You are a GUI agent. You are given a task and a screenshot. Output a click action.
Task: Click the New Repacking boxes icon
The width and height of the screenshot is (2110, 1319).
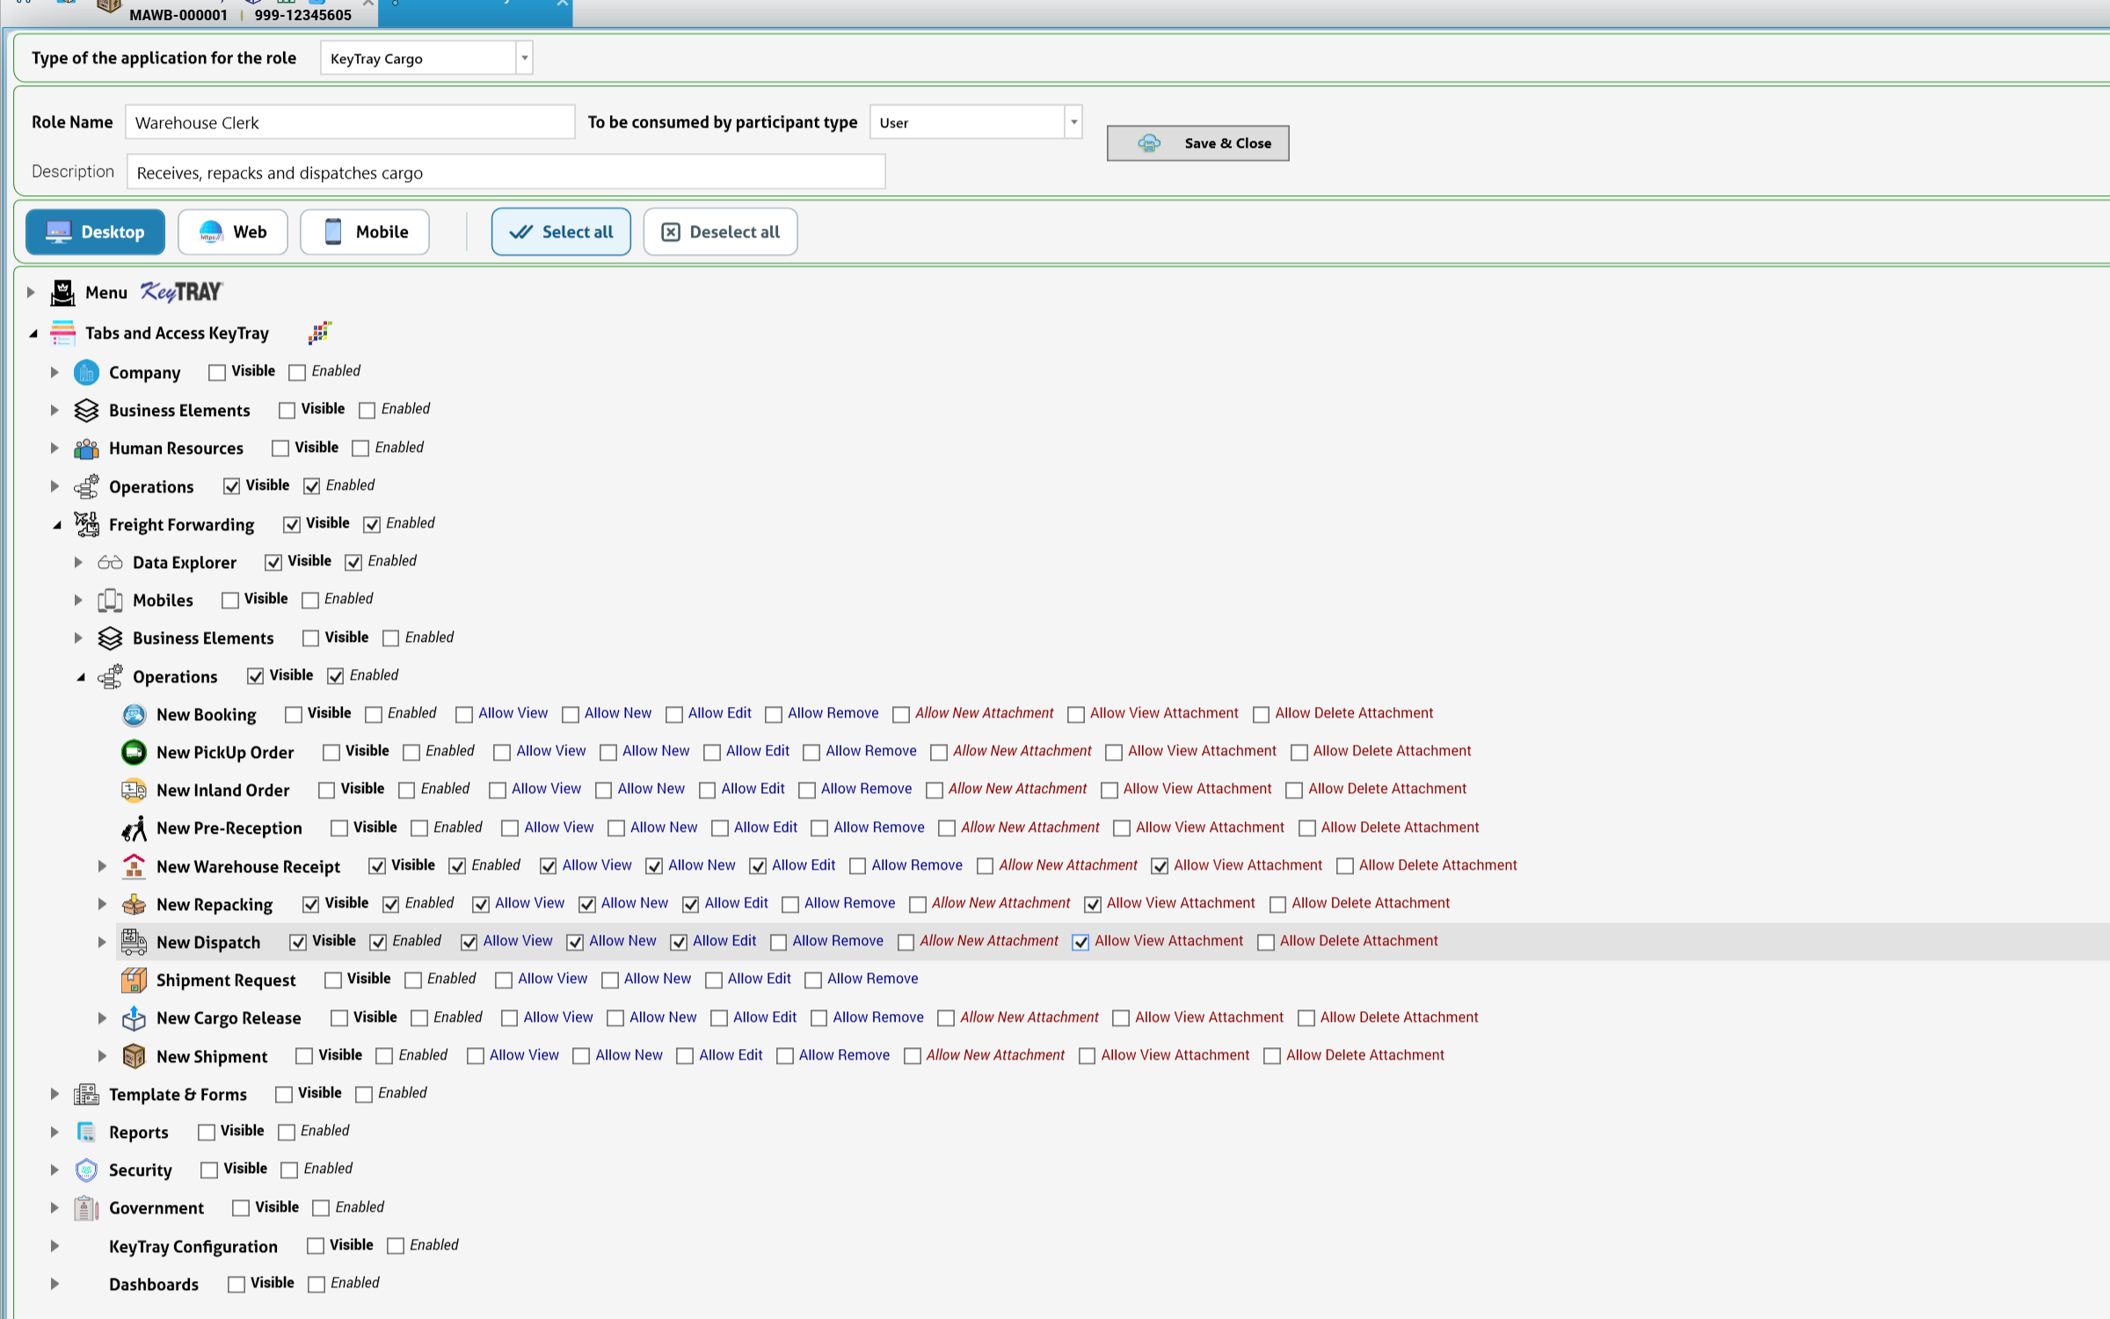[134, 904]
